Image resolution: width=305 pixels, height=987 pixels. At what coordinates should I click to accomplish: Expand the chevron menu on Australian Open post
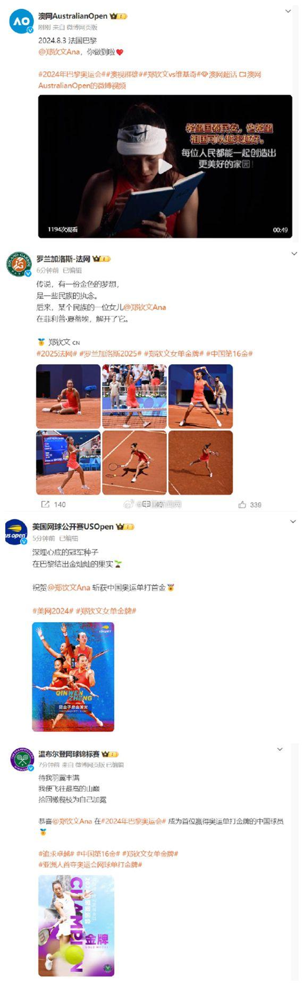click(289, 11)
